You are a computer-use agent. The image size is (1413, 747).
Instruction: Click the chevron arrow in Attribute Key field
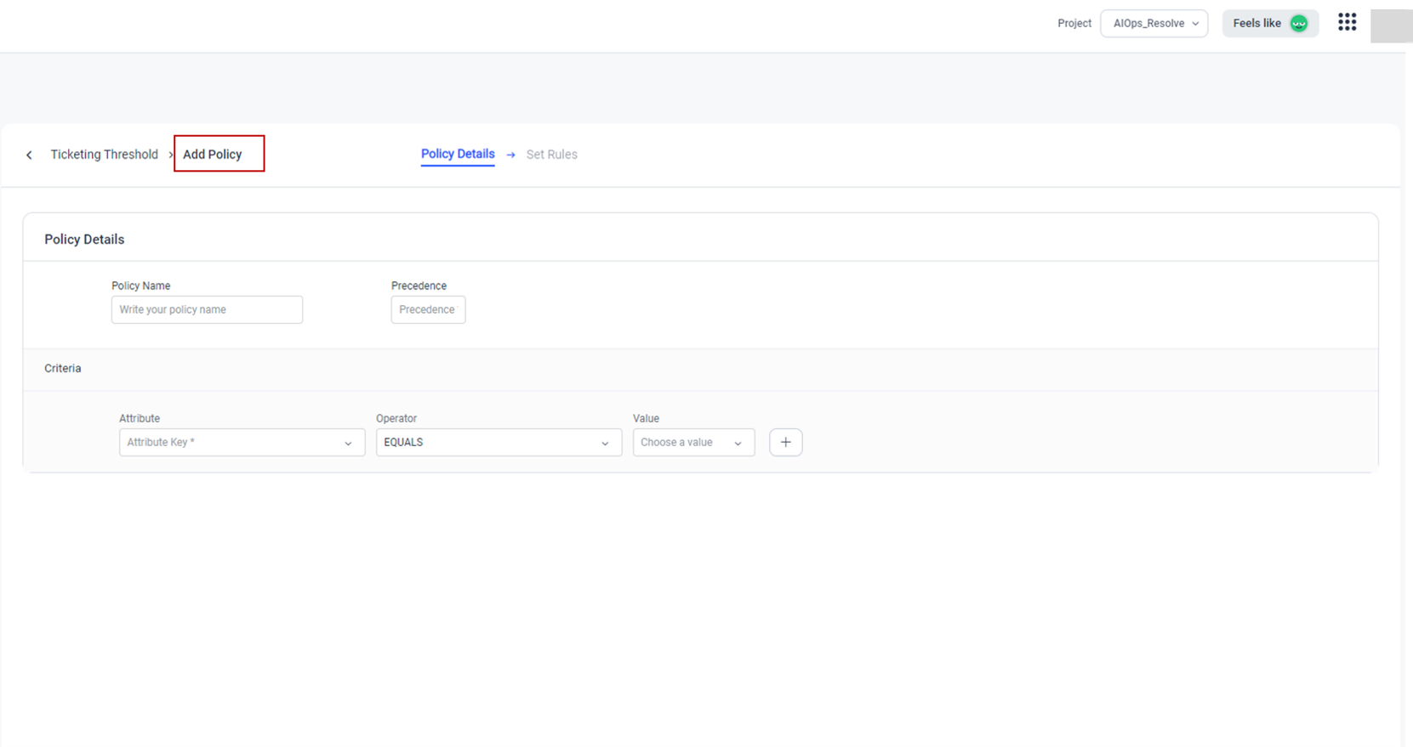point(348,443)
